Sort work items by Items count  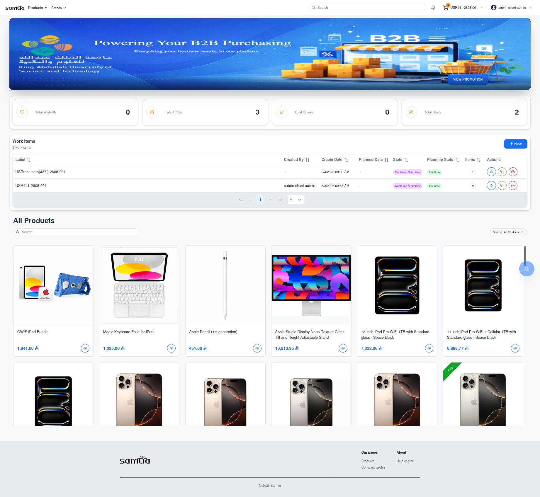479,160
